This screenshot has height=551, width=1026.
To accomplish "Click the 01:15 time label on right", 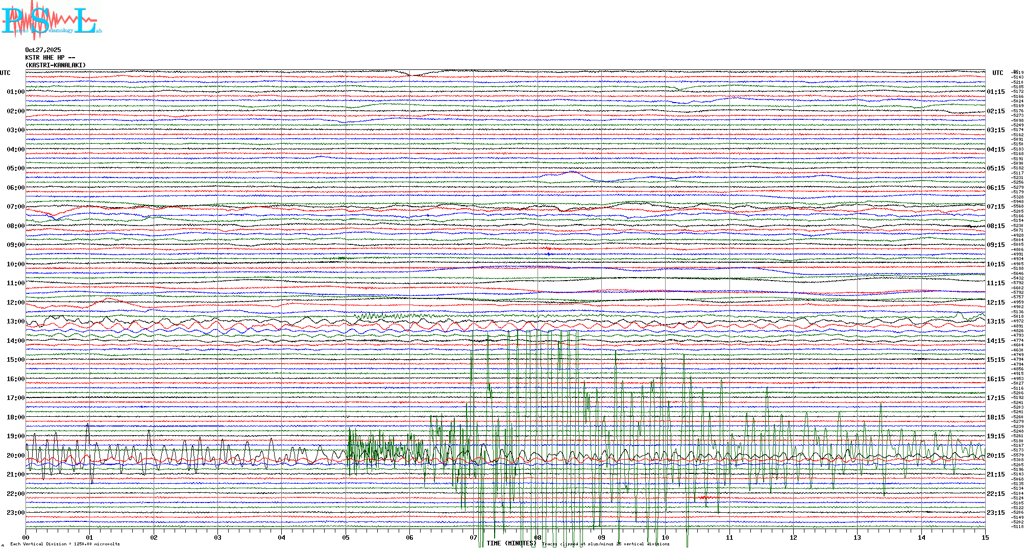I will pos(995,92).
